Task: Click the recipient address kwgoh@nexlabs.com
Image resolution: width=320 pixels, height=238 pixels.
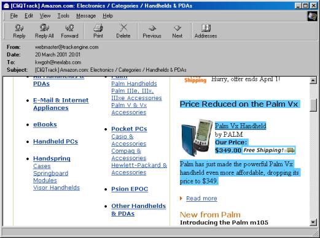Action: click(58, 62)
